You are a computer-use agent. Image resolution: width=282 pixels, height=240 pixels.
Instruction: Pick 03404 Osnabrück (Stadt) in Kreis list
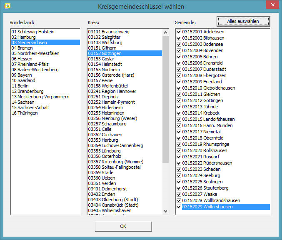click(113, 205)
